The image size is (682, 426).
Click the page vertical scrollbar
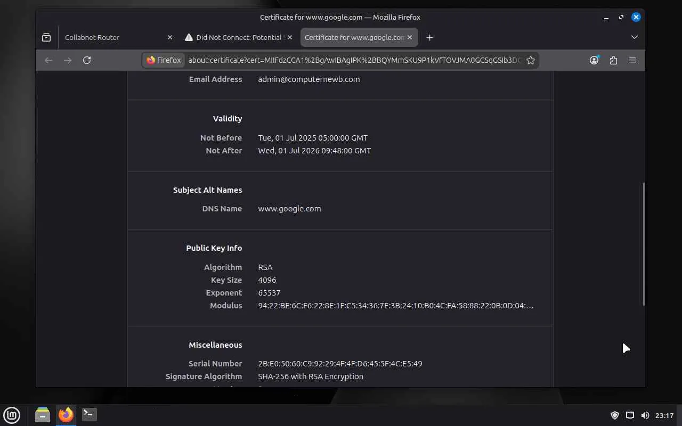tap(644, 244)
